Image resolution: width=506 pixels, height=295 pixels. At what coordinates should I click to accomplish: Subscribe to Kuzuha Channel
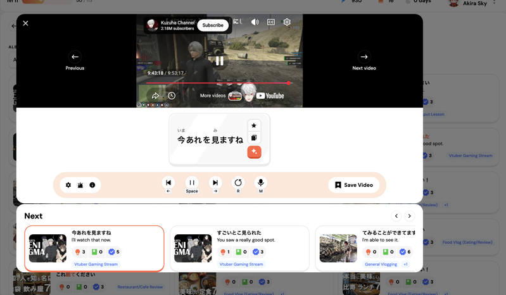213,25
